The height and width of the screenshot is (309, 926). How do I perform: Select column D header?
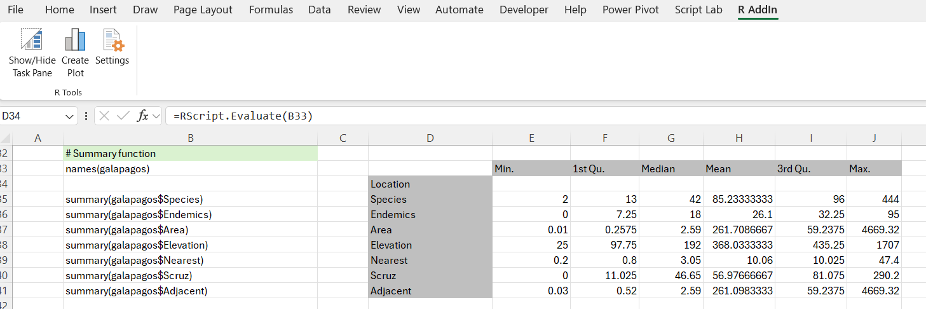(430, 138)
